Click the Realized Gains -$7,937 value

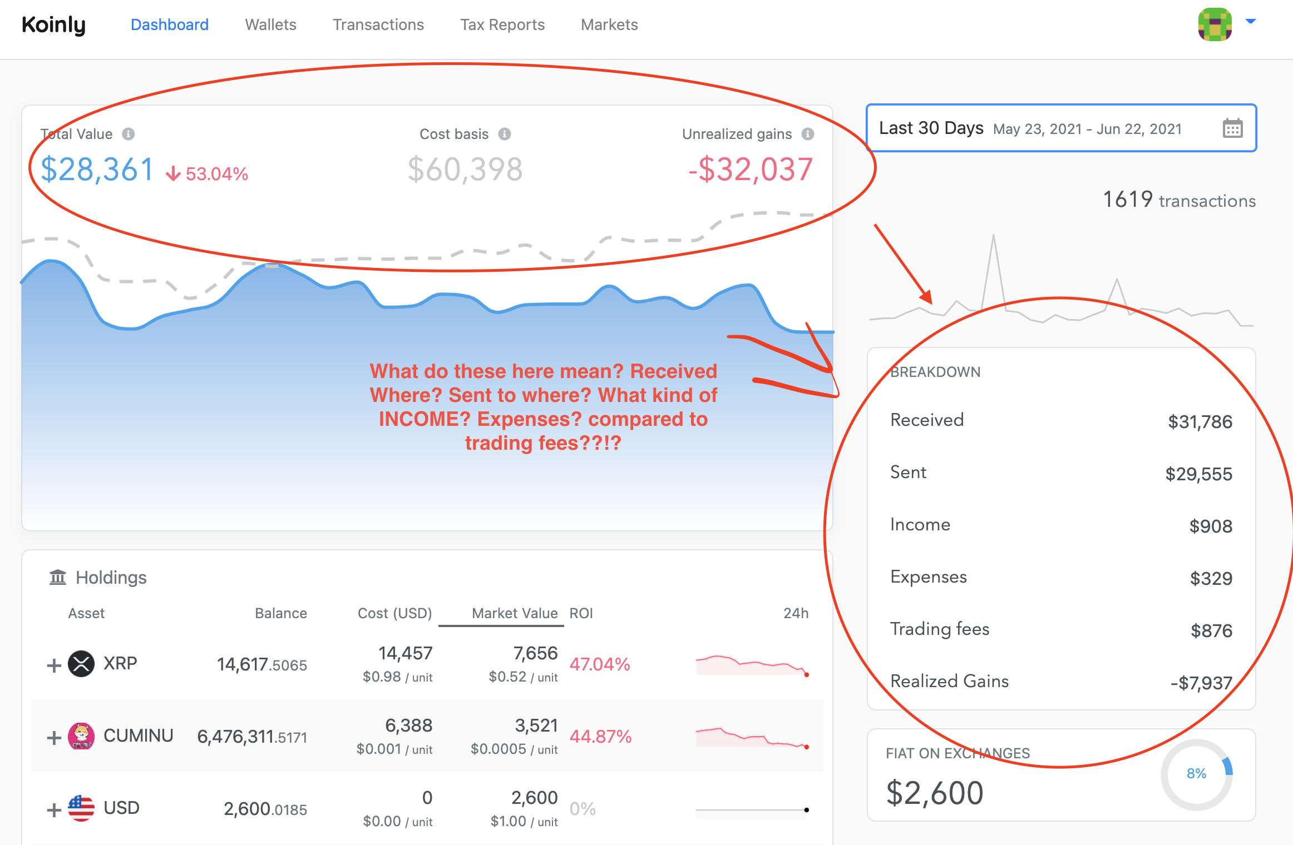[x=1201, y=683]
